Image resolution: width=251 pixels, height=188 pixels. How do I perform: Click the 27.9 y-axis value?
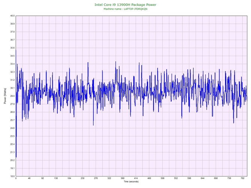(x=12, y=104)
